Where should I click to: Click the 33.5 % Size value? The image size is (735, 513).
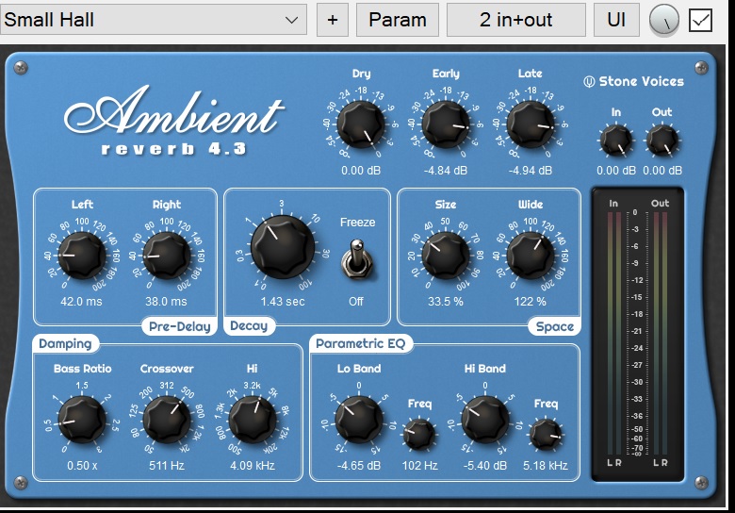click(x=446, y=302)
